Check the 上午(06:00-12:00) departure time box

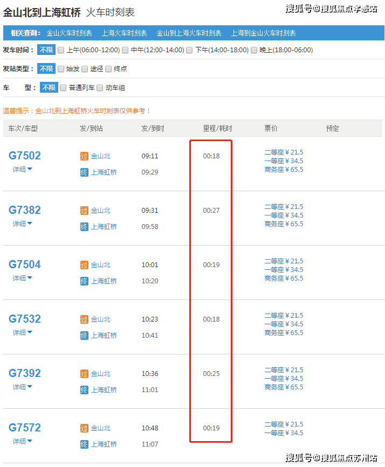[61, 50]
